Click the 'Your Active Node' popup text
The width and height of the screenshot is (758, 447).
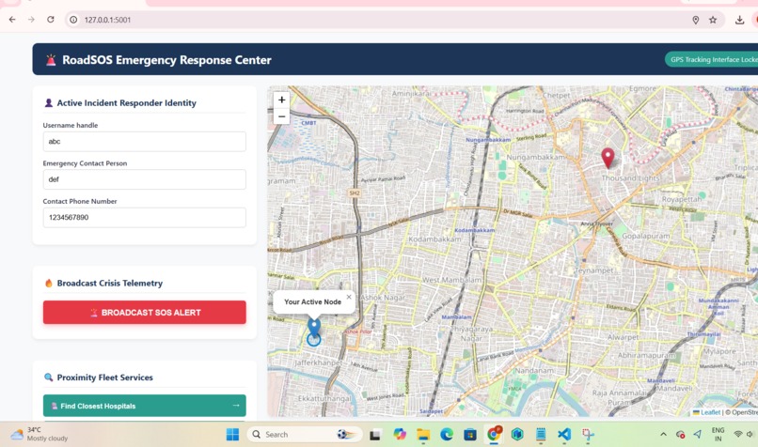[312, 301]
